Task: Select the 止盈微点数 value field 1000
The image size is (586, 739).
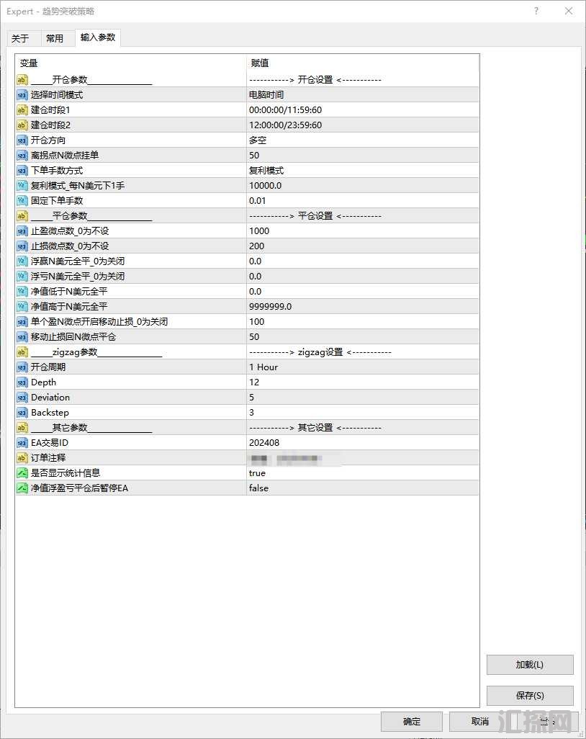Action: tap(362, 231)
